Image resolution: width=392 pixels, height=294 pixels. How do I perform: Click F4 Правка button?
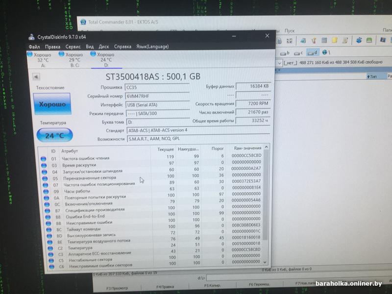[x=165, y=287]
